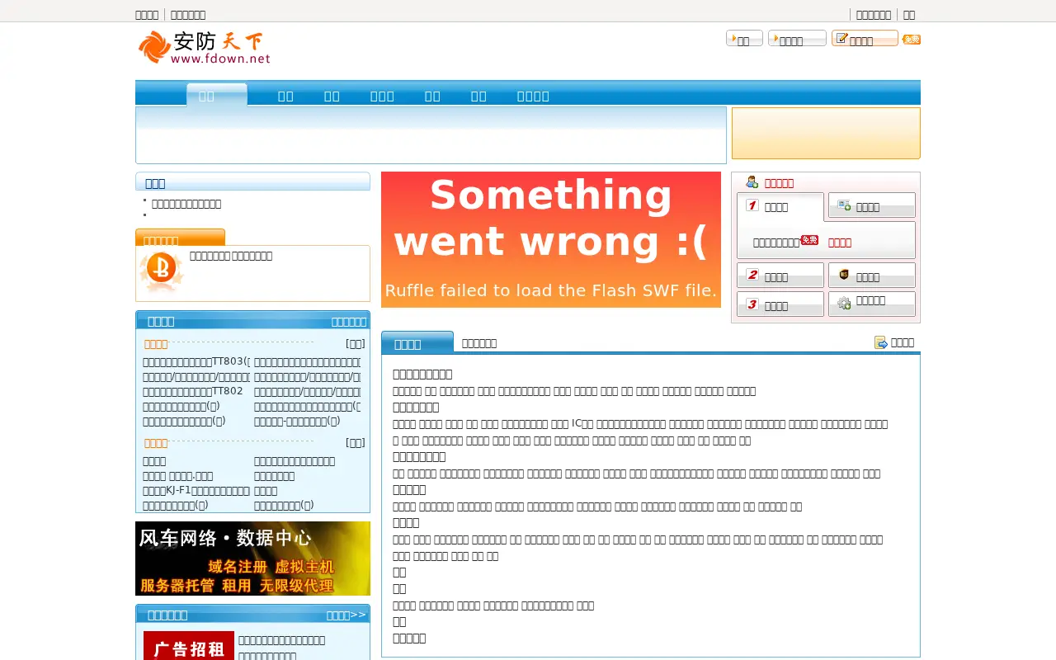Viewport: 1056px width, 660px height.
Task: Select the red number 3 step icon
Action: [752, 304]
